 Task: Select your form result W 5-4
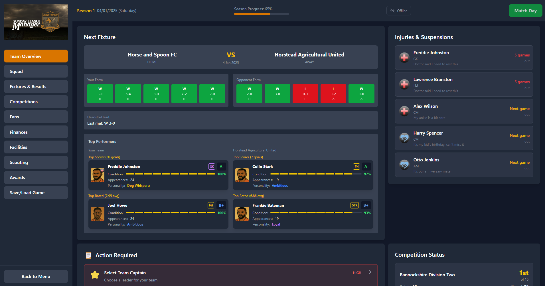click(128, 94)
